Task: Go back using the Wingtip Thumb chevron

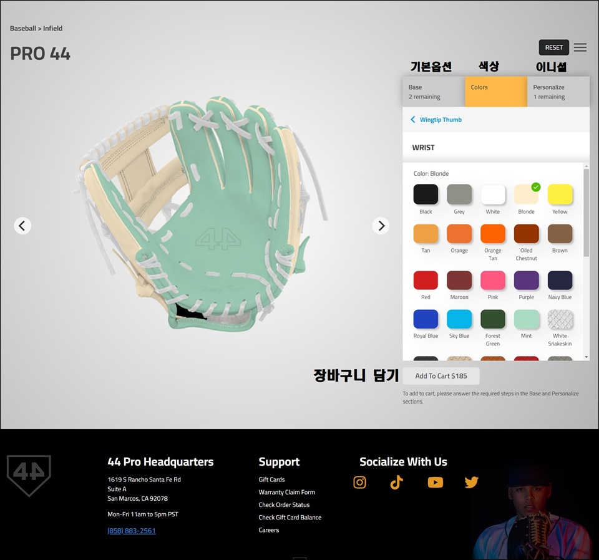Action: pos(412,120)
